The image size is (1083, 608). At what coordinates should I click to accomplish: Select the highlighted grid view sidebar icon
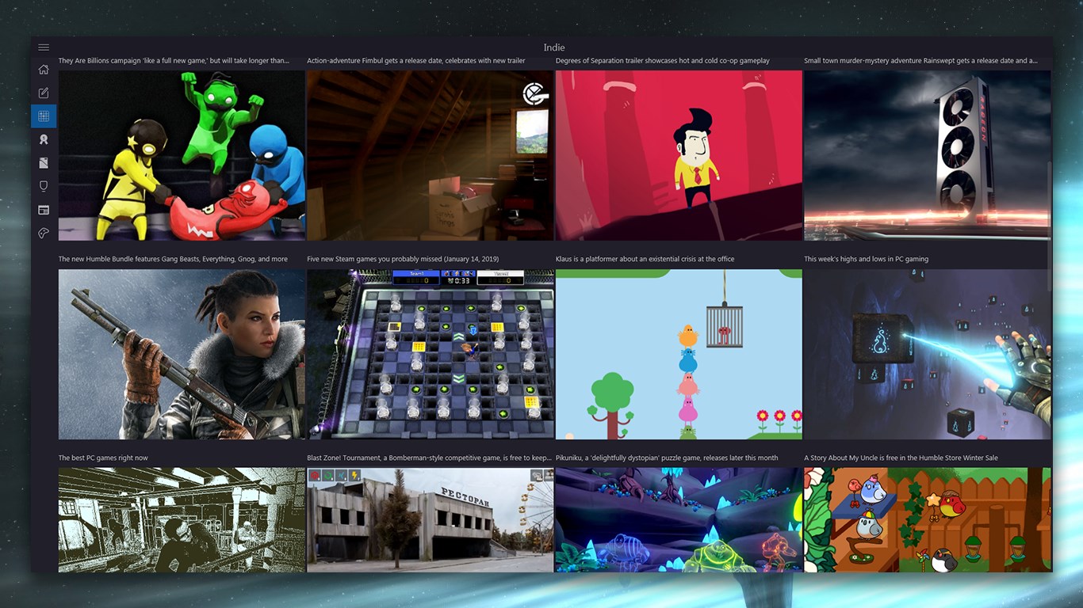[44, 116]
